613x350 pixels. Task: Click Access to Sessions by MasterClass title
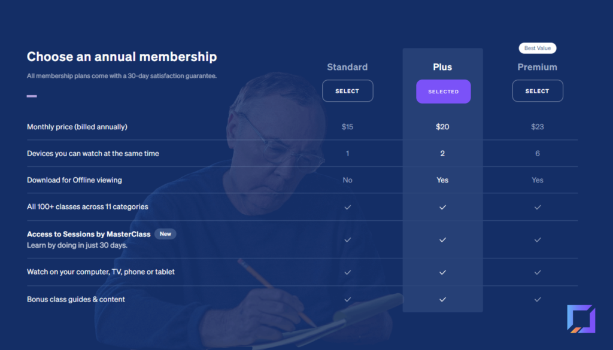click(x=89, y=234)
